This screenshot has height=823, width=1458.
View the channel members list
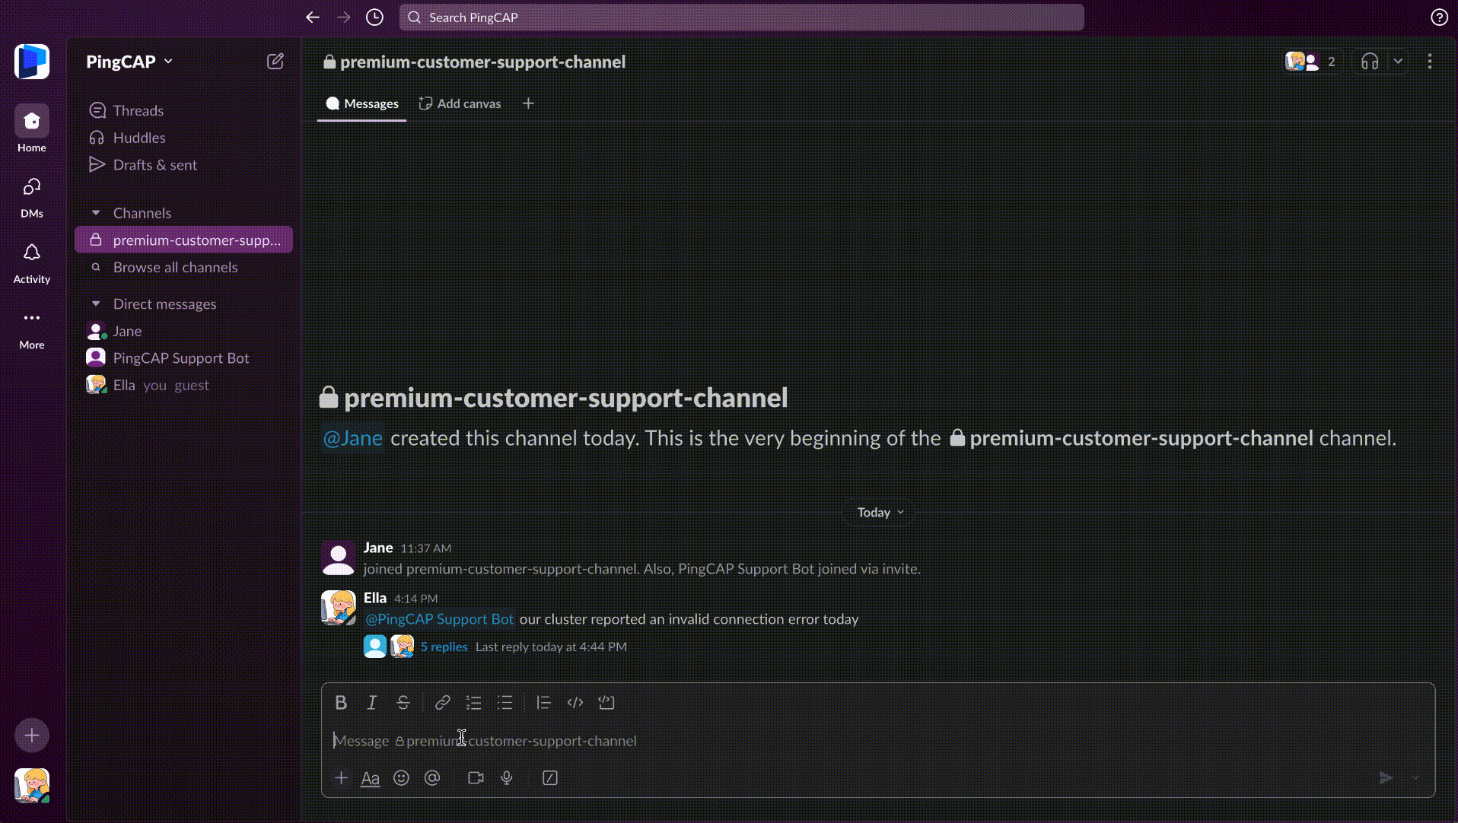click(x=1313, y=62)
